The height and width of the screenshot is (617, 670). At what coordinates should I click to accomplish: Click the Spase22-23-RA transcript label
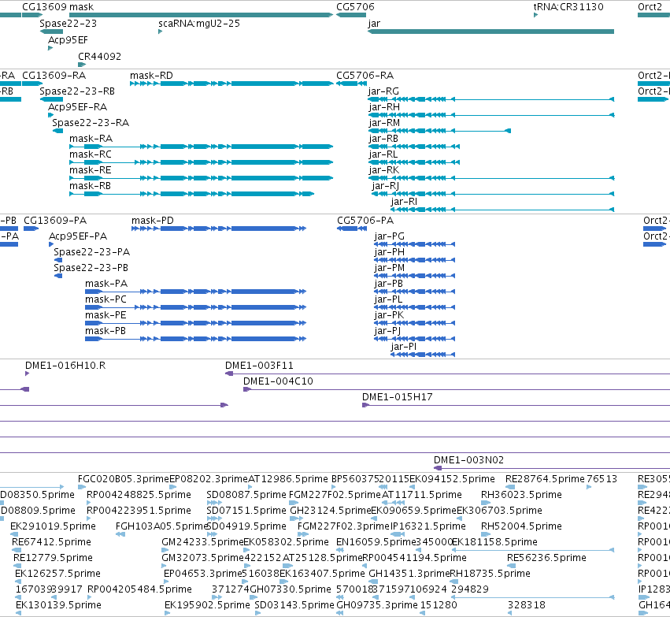coord(91,123)
